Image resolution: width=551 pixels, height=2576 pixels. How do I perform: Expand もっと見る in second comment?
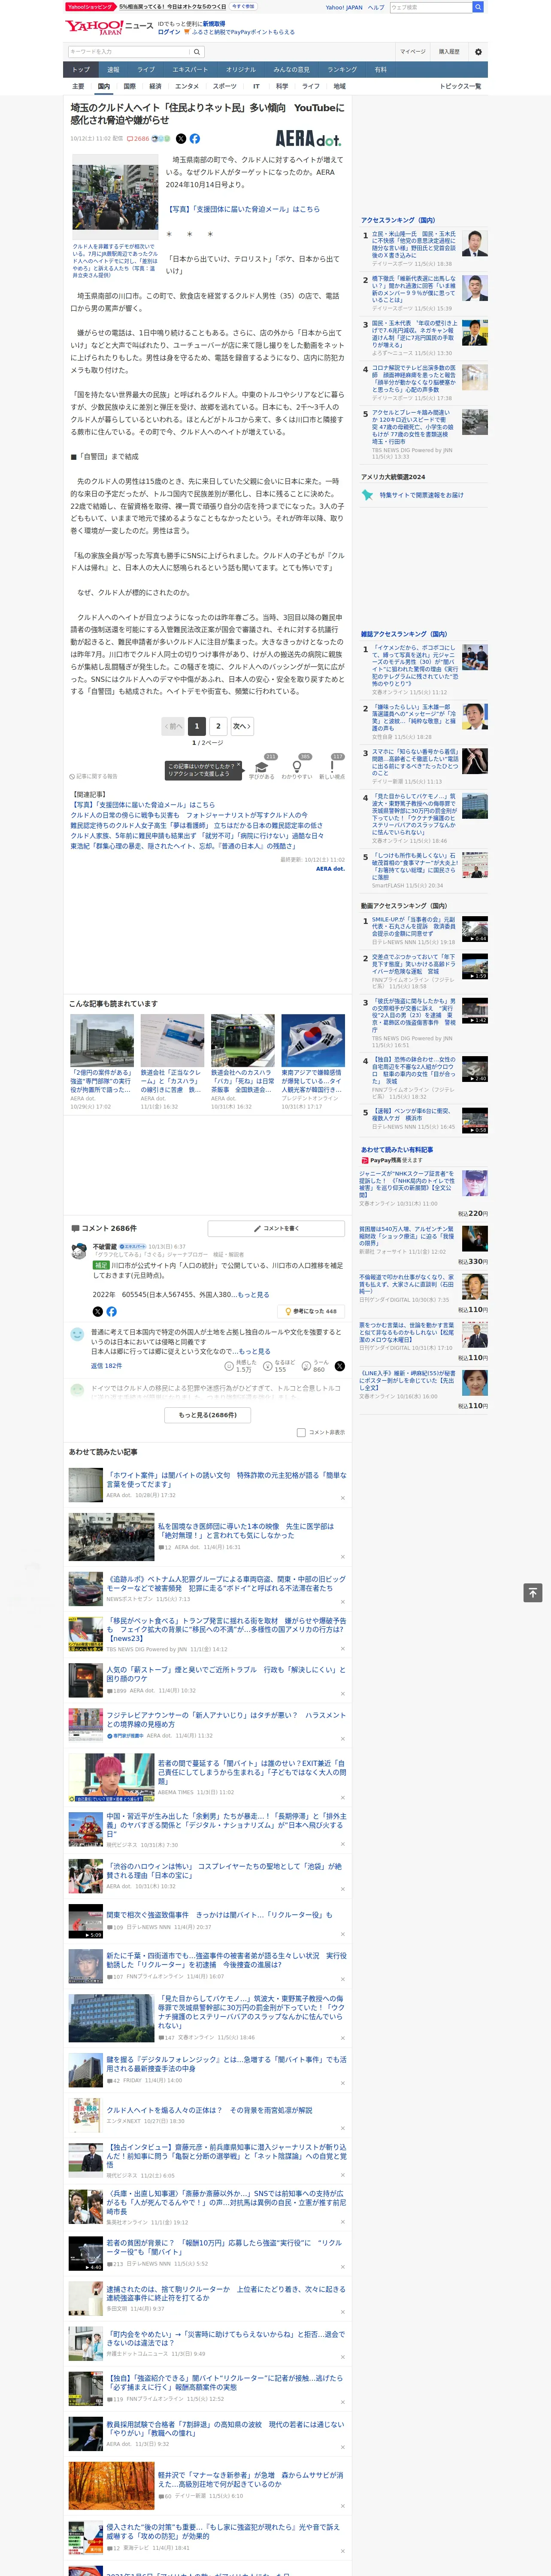pyautogui.click(x=255, y=1351)
